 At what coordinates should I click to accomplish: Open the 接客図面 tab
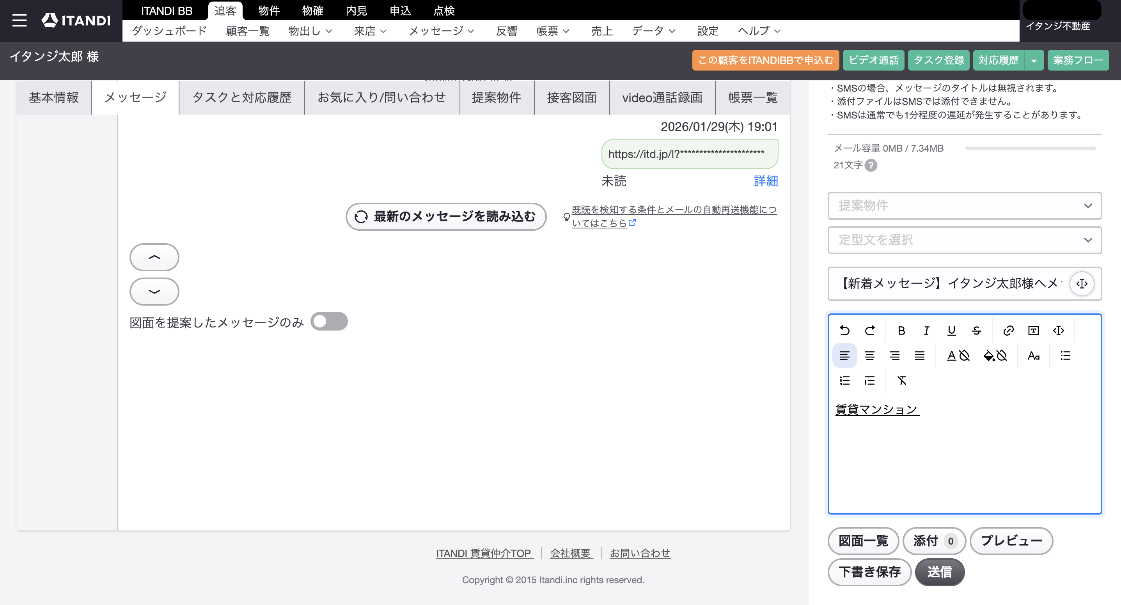(x=572, y=97)
